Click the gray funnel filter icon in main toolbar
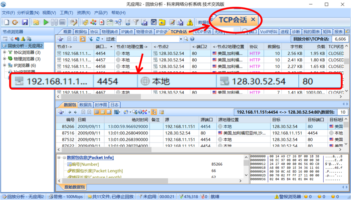Screen dimensions: 351x200 (136, 22)
